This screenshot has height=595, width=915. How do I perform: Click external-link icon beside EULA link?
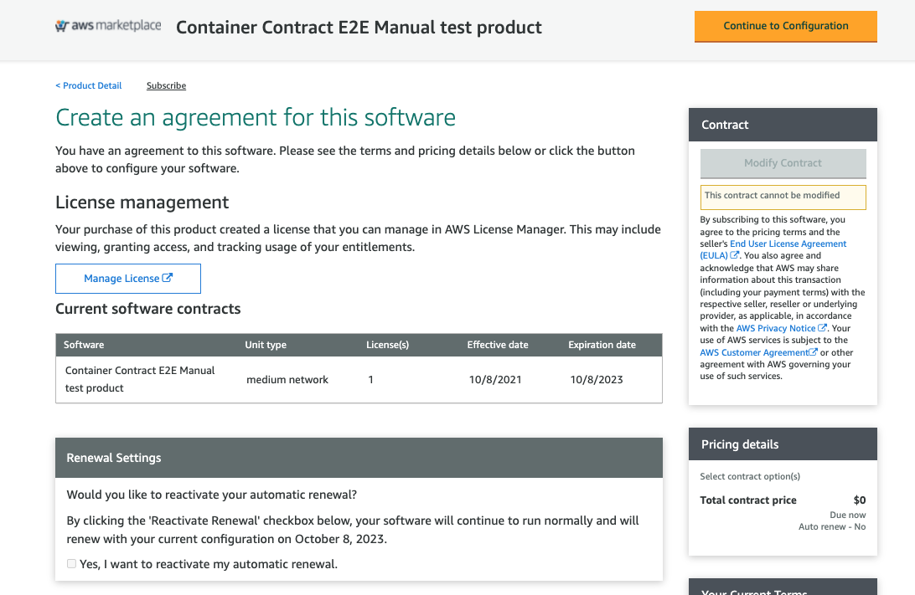coord(735,255)
